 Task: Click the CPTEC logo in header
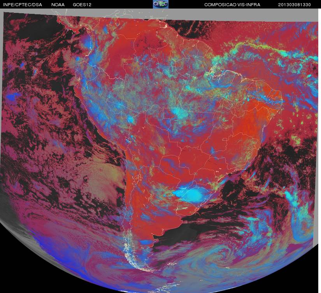161,4
